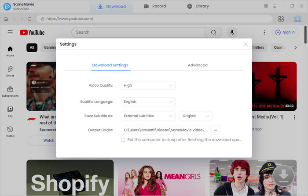Image resolution: width=308 pixels, height=196 pixels.
Task: Select the Library top tab
Action: [198, 6]
